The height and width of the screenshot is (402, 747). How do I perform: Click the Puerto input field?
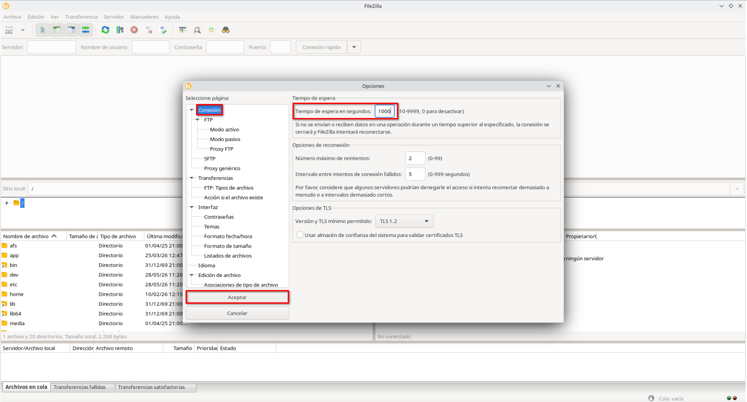(x=281, y=47)
